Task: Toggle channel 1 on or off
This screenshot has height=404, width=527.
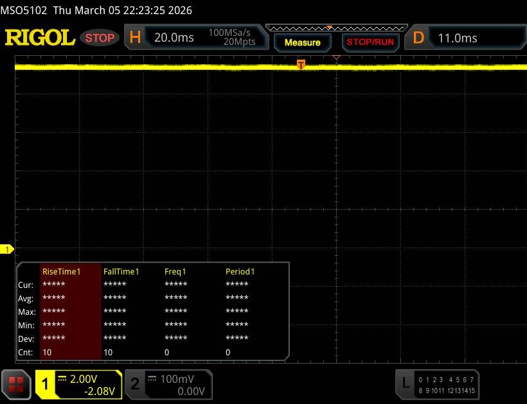Action: [x=46, y=384]
